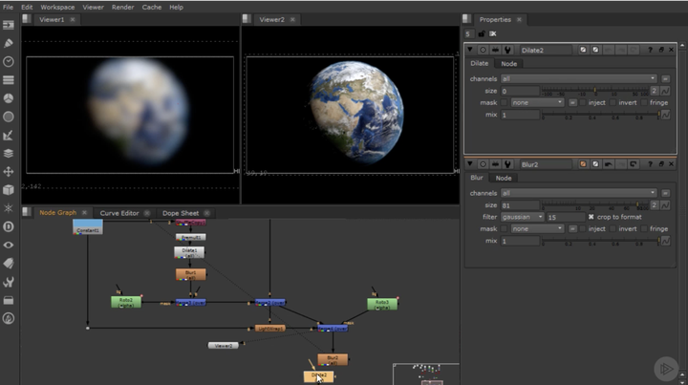Open the Views eye icon in toolbar

click(x=9, y=245)
